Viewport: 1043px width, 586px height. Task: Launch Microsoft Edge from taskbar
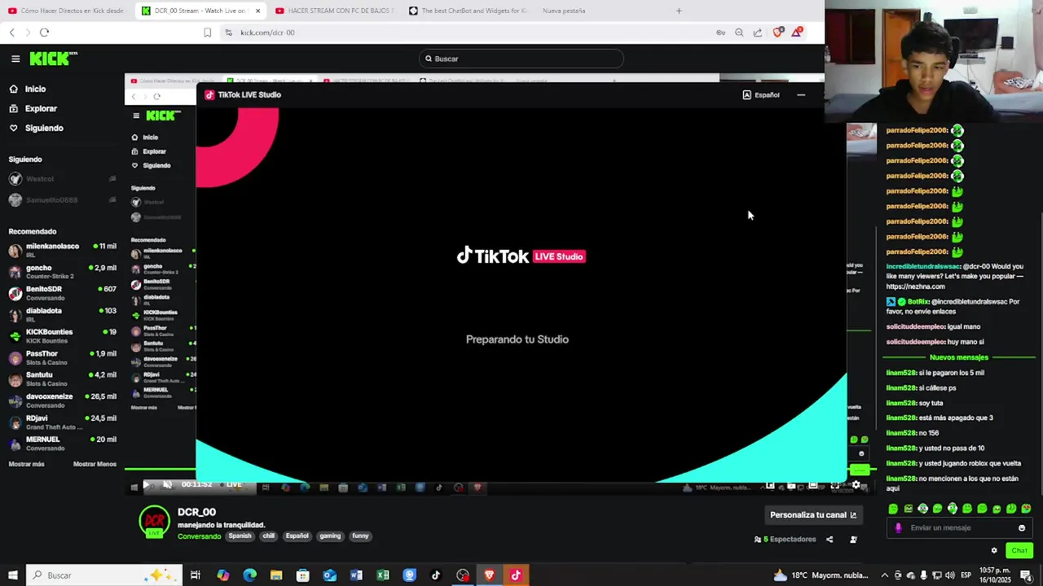click(x=249, y=575)
